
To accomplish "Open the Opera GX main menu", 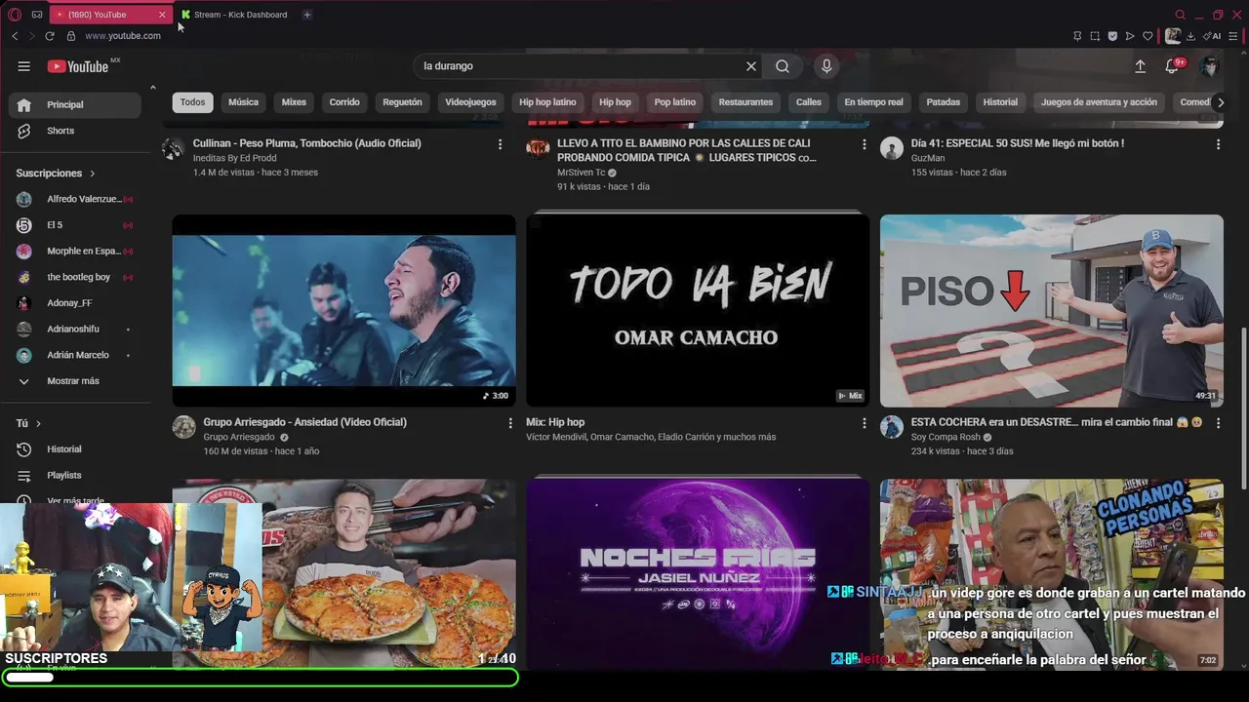I will coord(14,15).
